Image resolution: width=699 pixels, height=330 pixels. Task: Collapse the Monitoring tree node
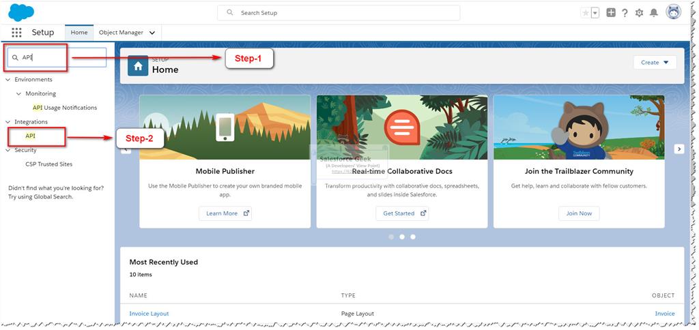pos(18,93)
